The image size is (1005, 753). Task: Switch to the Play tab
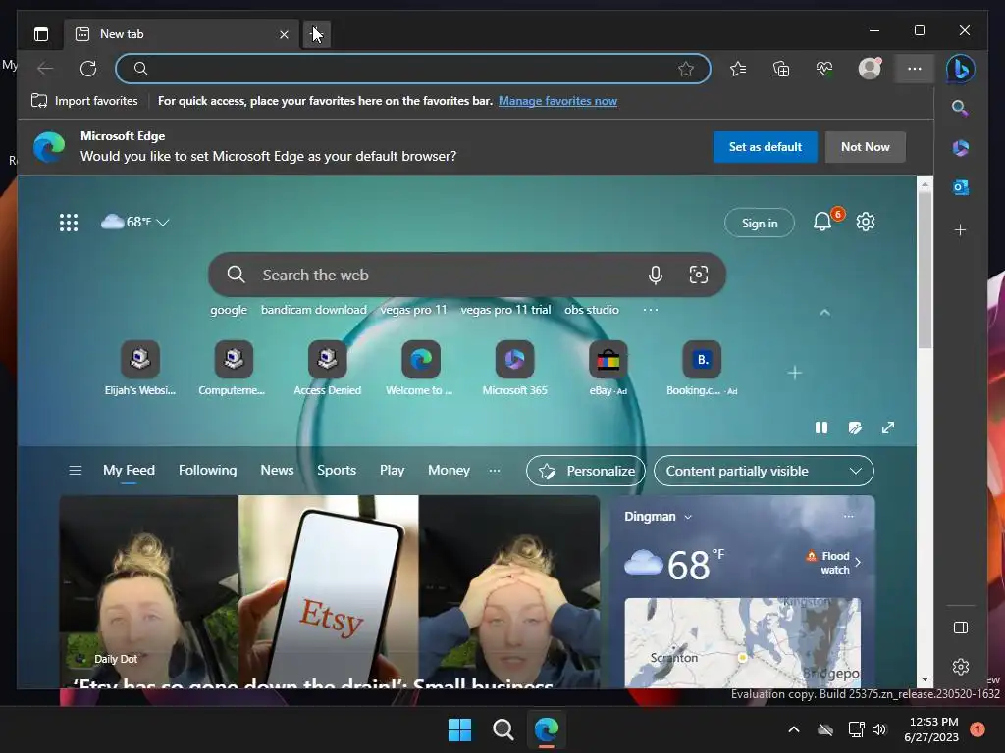393,471
